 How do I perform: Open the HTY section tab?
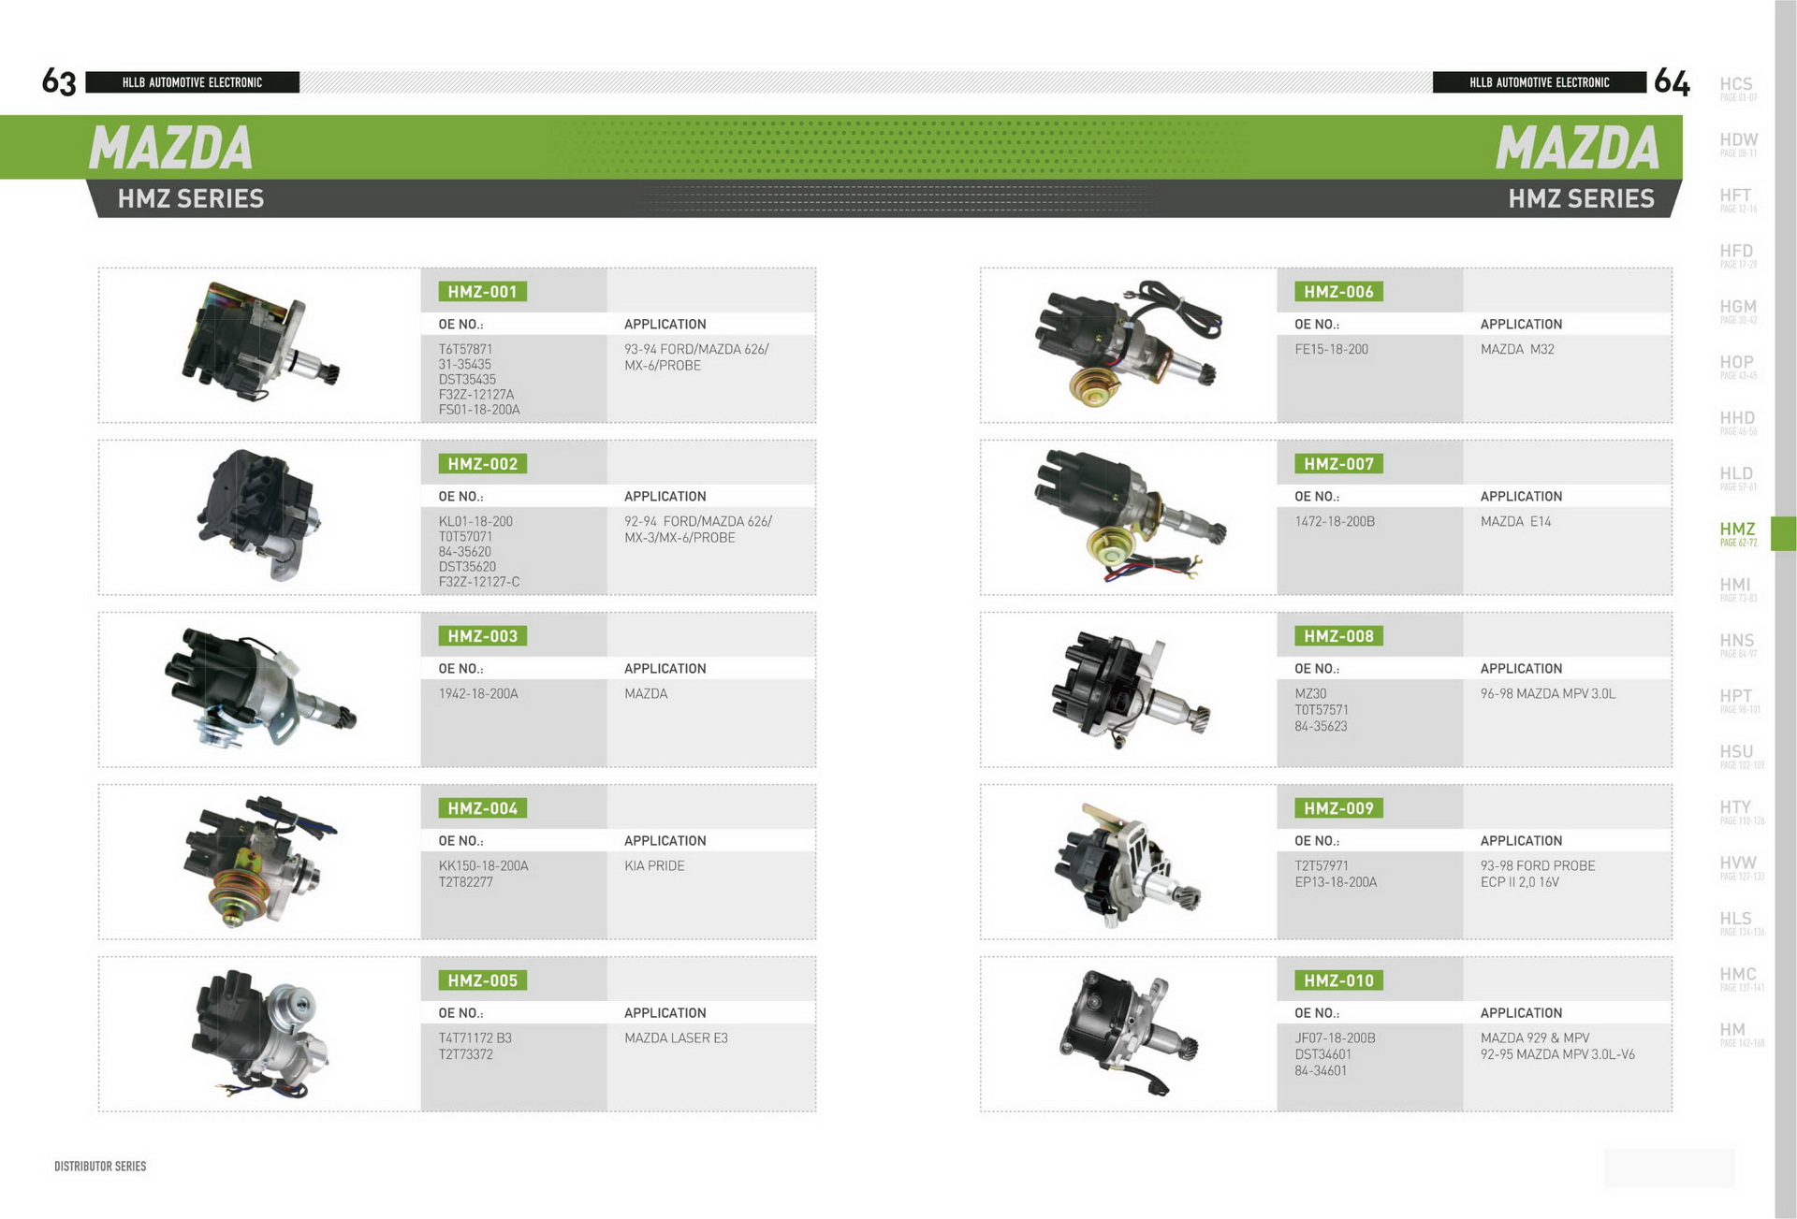coord(1737,811)
